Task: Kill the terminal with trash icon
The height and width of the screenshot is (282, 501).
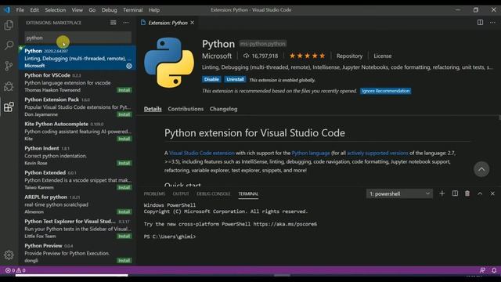Action: (x=467, y=193)
